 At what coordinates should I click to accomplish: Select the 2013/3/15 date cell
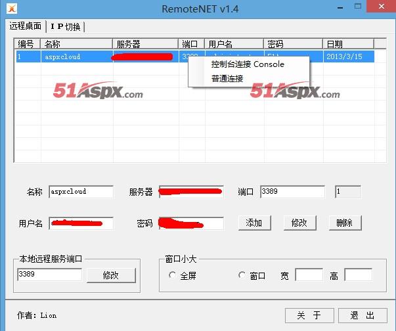tap(349, 56)
